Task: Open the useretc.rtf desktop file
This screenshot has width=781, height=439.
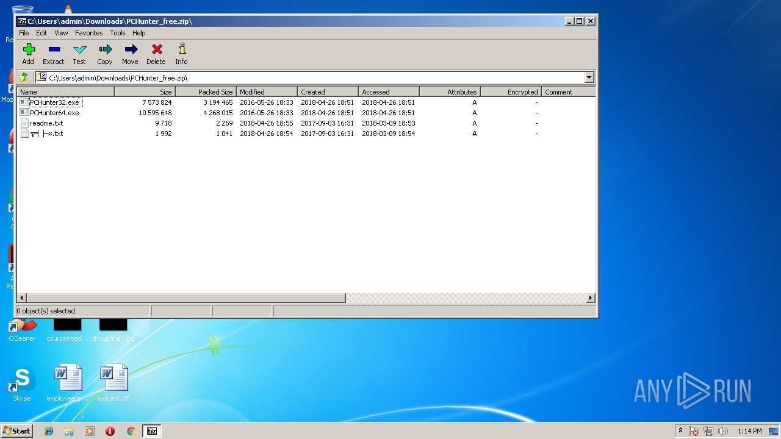Action: point(113,384)
